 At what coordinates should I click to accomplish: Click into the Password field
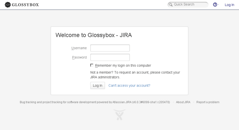[110, 57]
